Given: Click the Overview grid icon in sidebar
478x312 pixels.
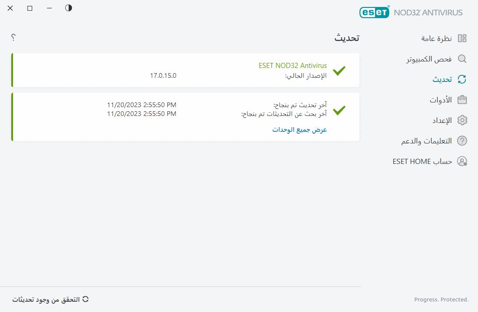Looking at the screenshot, I should 462,39.
